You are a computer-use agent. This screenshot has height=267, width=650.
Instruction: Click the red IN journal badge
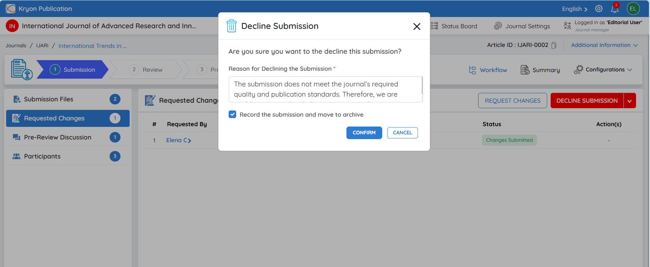click(x=12, y=26)
